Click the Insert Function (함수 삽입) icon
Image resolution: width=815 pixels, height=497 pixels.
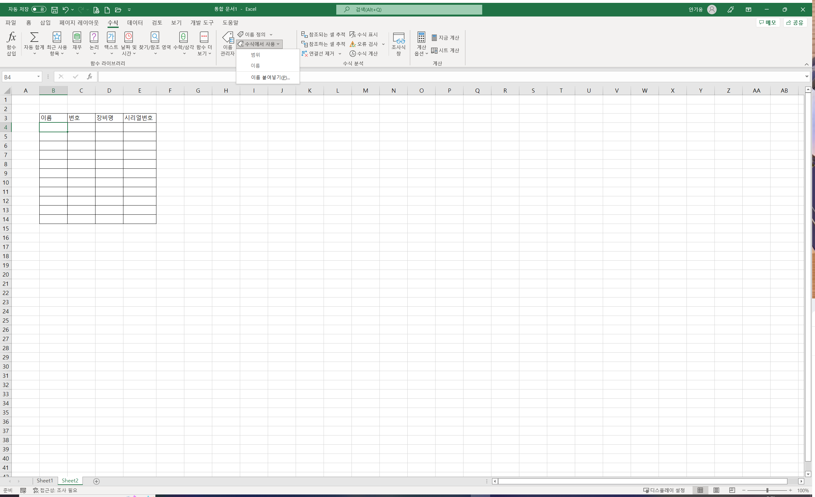coord(11,37)
